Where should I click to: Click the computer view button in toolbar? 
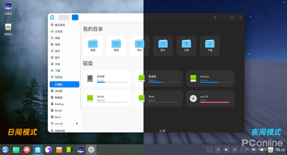tap(75, 17)
